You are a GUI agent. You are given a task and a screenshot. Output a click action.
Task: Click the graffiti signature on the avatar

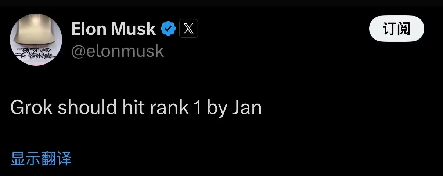click(34, 54)
